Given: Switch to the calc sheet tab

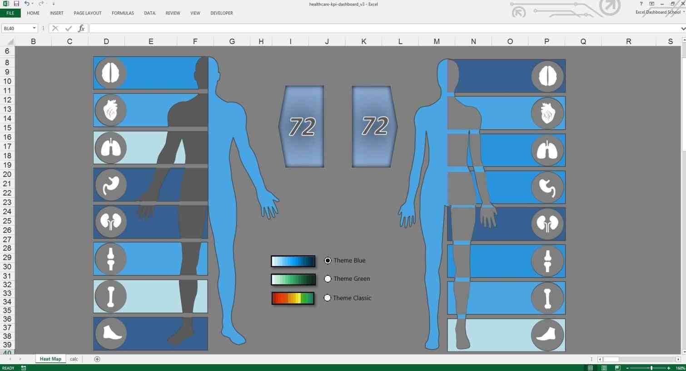Looking at the screenshot, I should click(74, 359).
